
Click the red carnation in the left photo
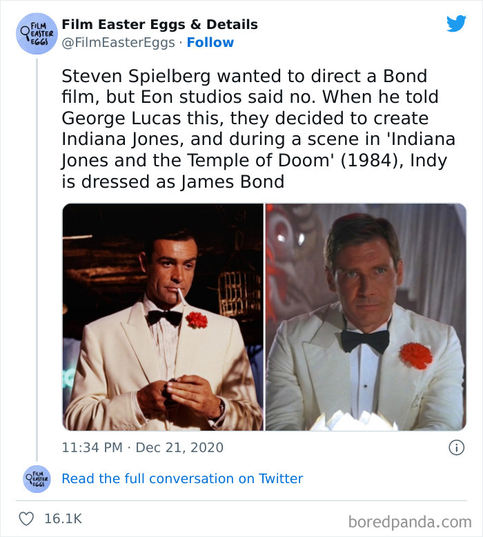(197, 320)
